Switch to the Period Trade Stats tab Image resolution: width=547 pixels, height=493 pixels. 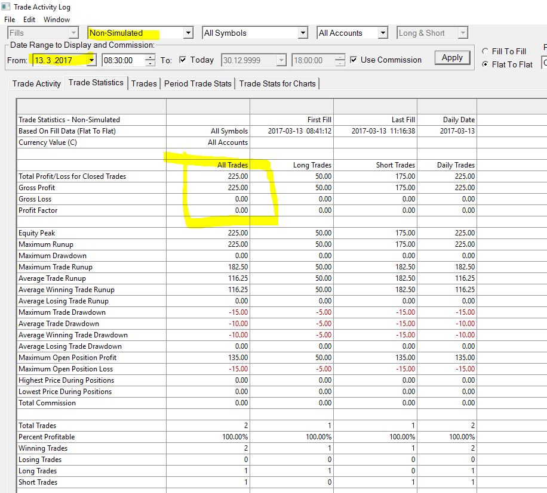tap(198, 83)
